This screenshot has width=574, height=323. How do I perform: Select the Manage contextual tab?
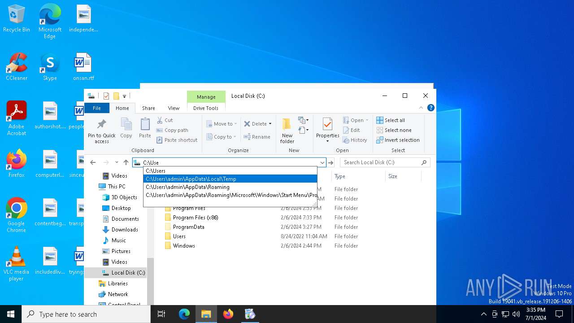(x=206, y=97)
